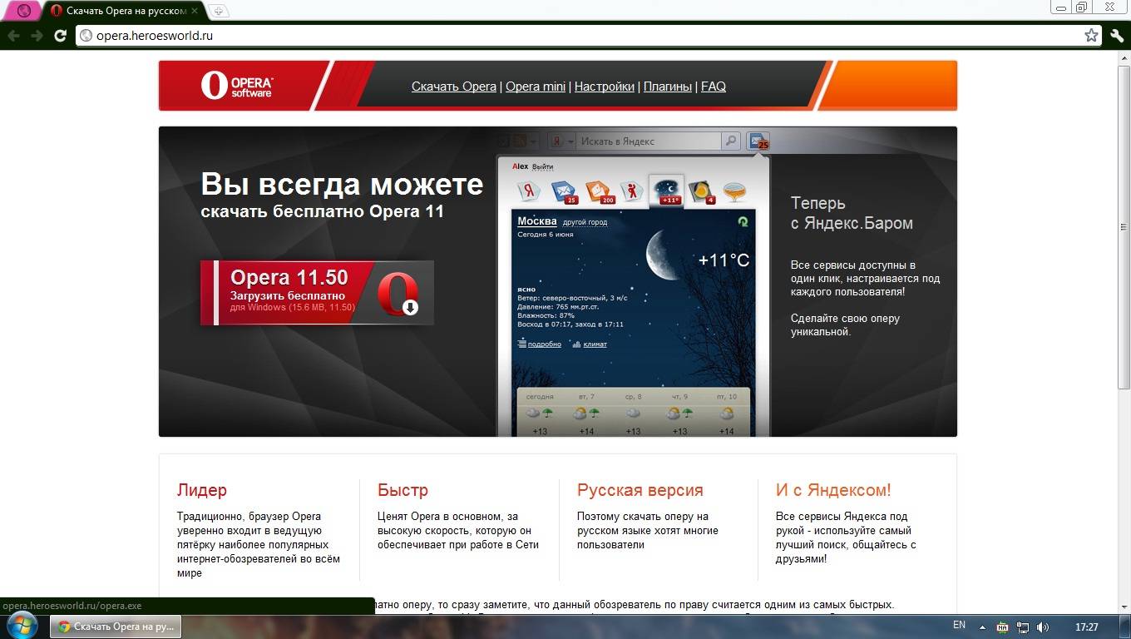Click the volume speaker icon in the tray
Viewport: 1131px width, 639px height.
coord(1043,627)
